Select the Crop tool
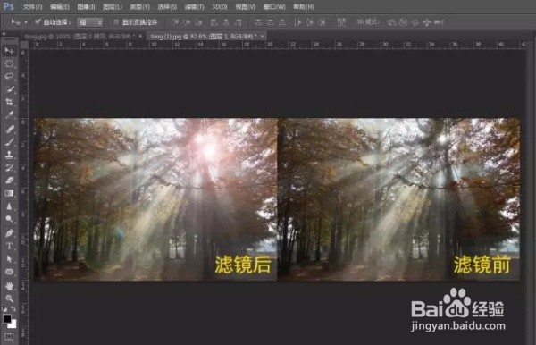This screenshot has width=536, height=345. [9, 102]
